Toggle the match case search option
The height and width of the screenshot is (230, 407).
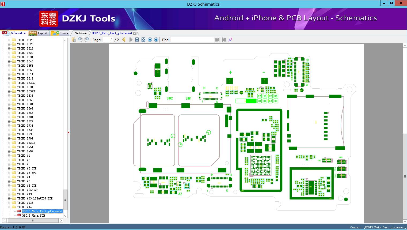230,40
